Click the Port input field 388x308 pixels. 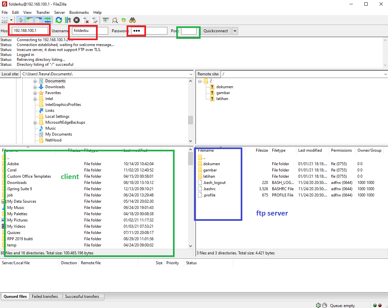[189, 31]
